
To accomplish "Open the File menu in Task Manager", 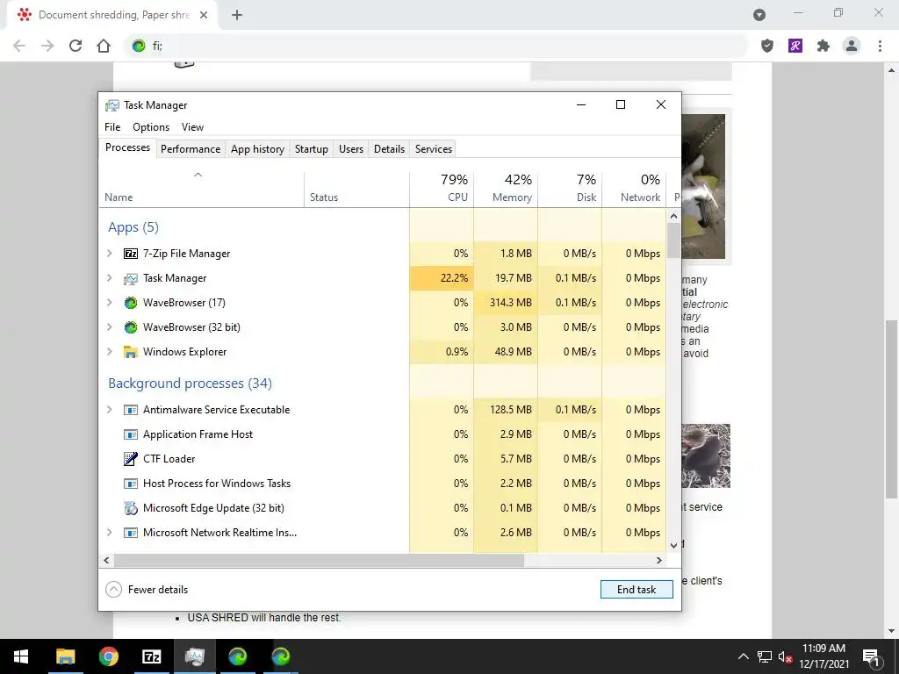I will tap(112, 127).
